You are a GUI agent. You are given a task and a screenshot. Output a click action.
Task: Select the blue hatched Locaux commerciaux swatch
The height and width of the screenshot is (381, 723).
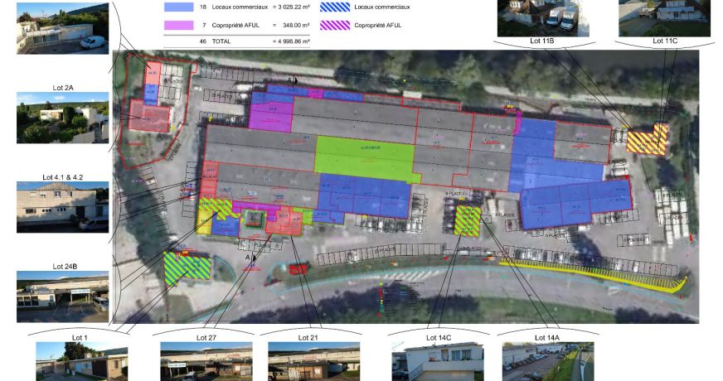[x=335, y=7]
